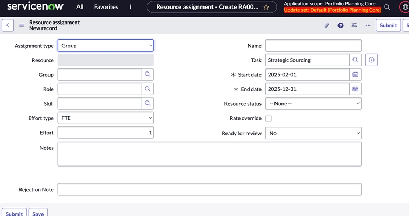Open the help question mark icon
This screenshot has width=409, height=216.
pos(341,25)
